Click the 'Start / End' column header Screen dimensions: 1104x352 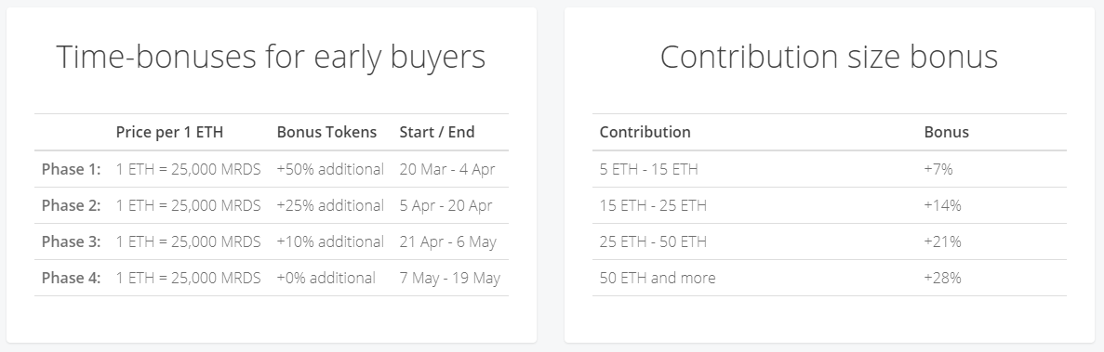[437, 132]
